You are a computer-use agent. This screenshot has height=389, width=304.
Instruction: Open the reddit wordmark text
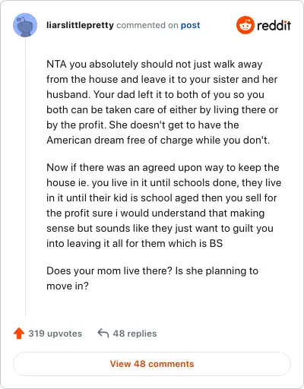click(x=274, y=25)
